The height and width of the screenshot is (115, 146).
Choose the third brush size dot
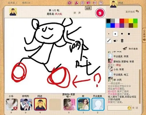(122, 34)
